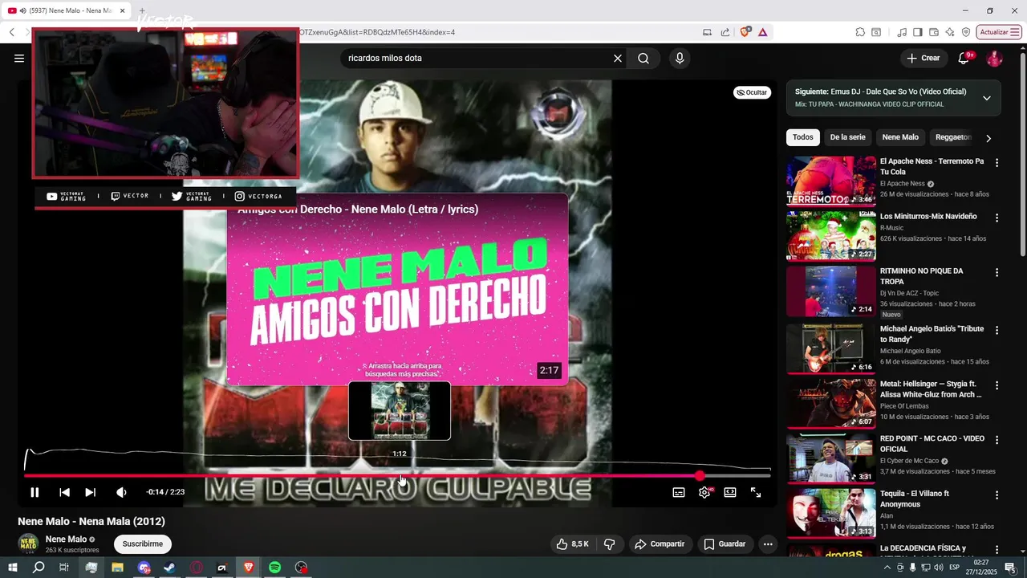
Task: Click the magnifier search button
Action: coord(643,58)
